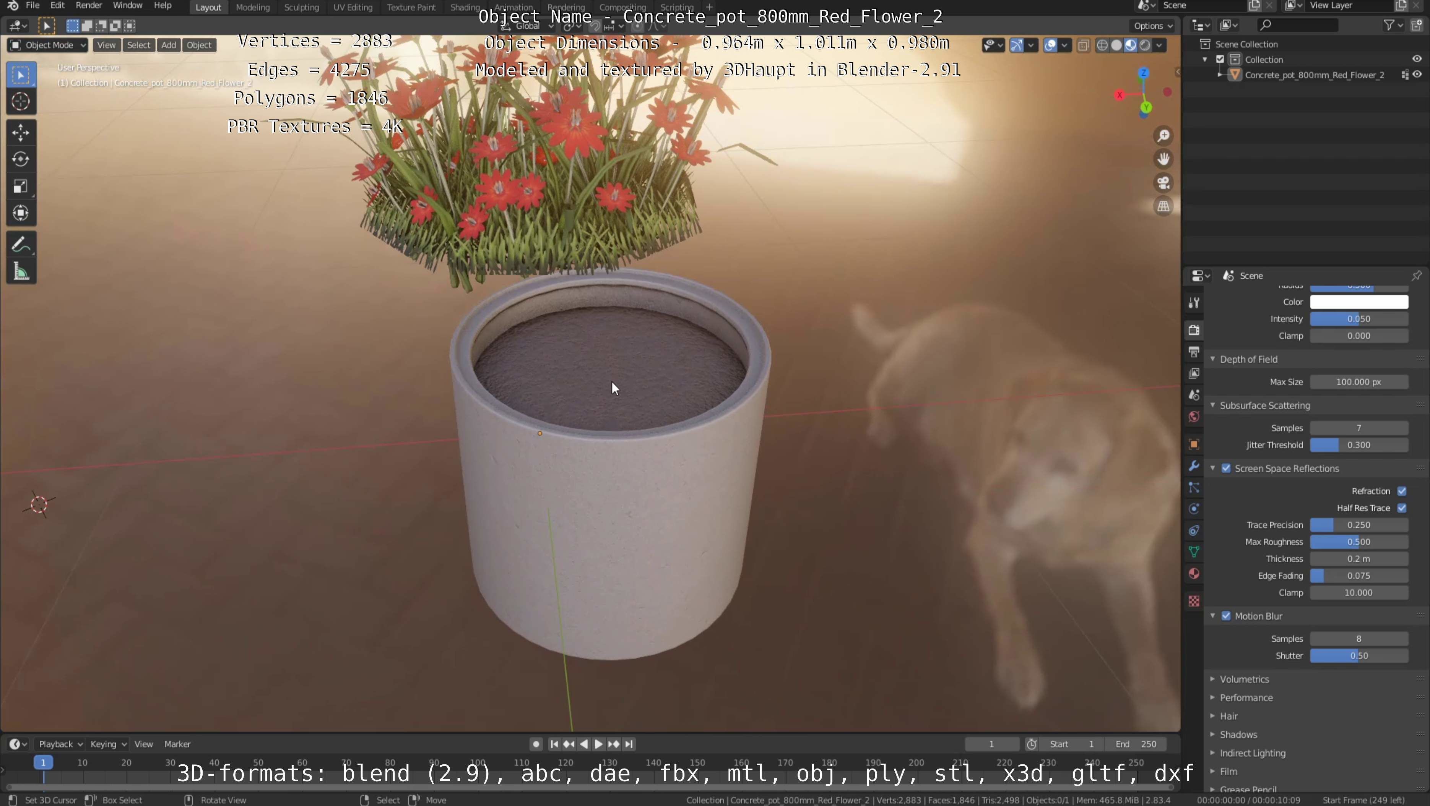Click the viewport Select menu button

pos(139,45)
